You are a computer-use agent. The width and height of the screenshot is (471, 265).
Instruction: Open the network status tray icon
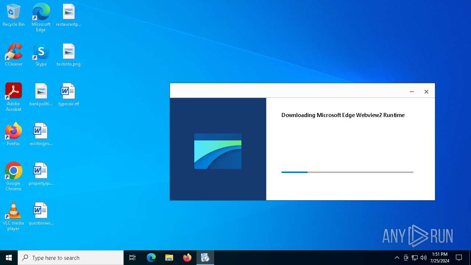pyautogui.click(x=415, y=258)
